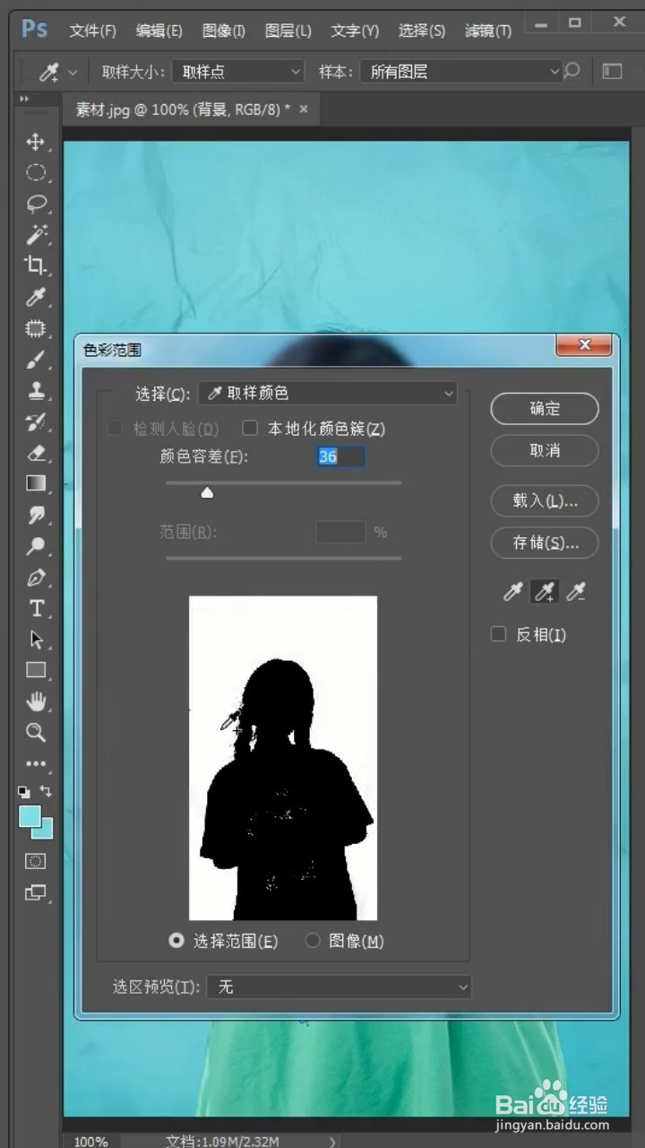Open the 取样大小 dropdown
The height and width of the screenshot is (1148, 645).
239,71
